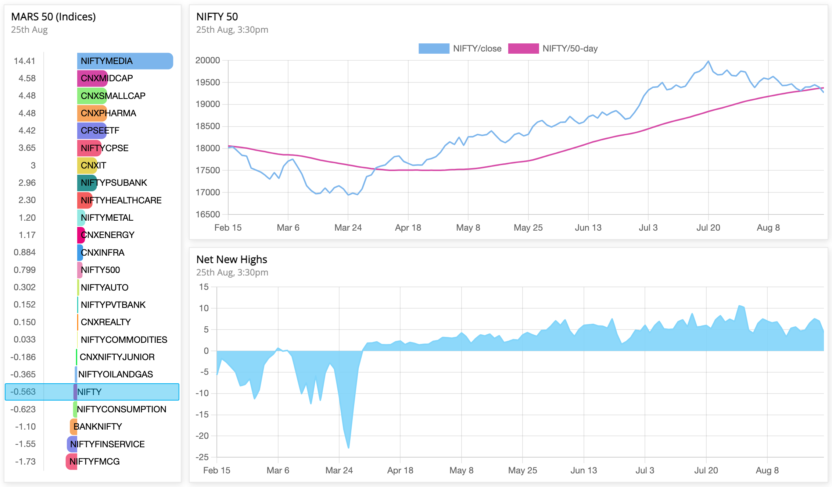832x487 pixels.
Task: Click the NIFTYCPSE index row
Action: tap(92, 148)
